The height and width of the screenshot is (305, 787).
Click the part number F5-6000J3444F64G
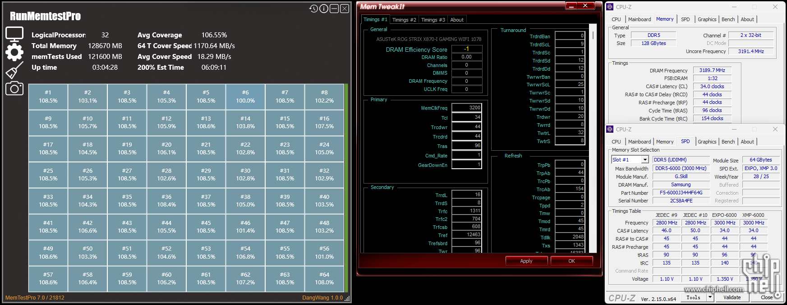681,193
